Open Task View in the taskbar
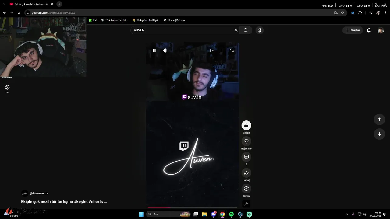The width and height of the screenshot is (390, 219). (196, 214)
